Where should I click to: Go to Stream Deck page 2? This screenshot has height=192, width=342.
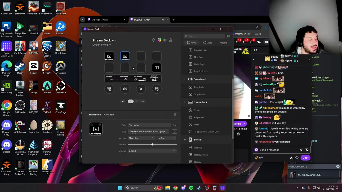click(x=137, y=101)
